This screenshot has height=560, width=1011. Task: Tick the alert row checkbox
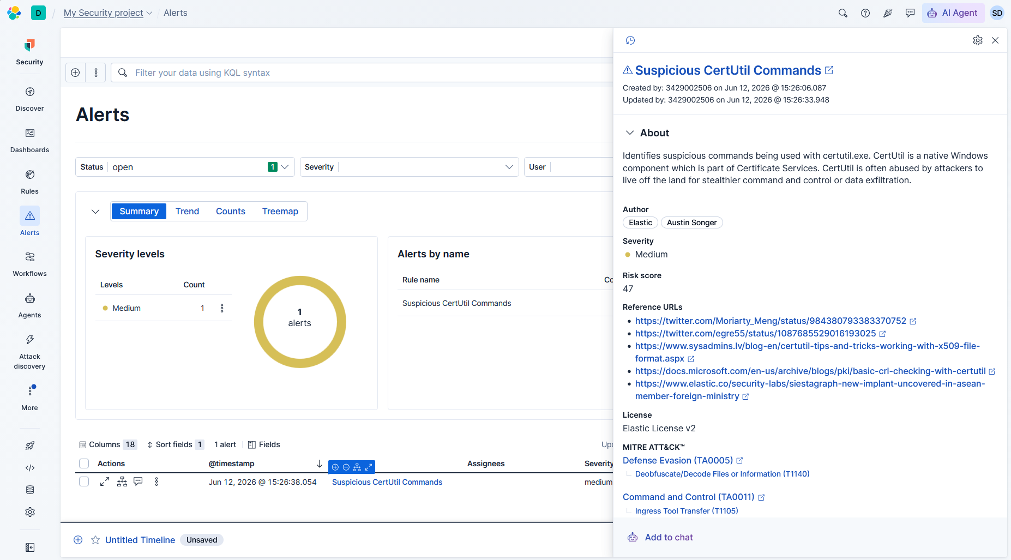click(84, 481)
